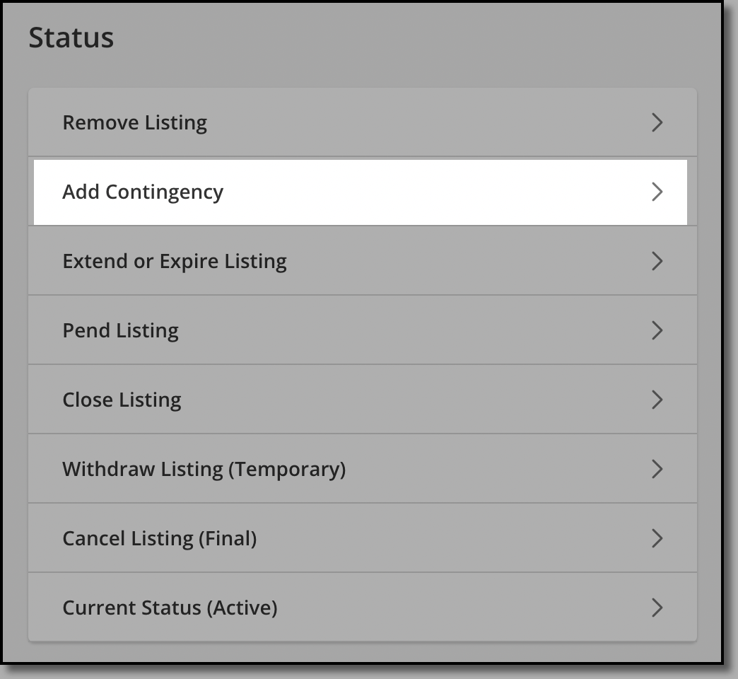Click the arrow icon next to Add Contingency
This screenshot has height=679, width=738.
click(x=657, y=192)
